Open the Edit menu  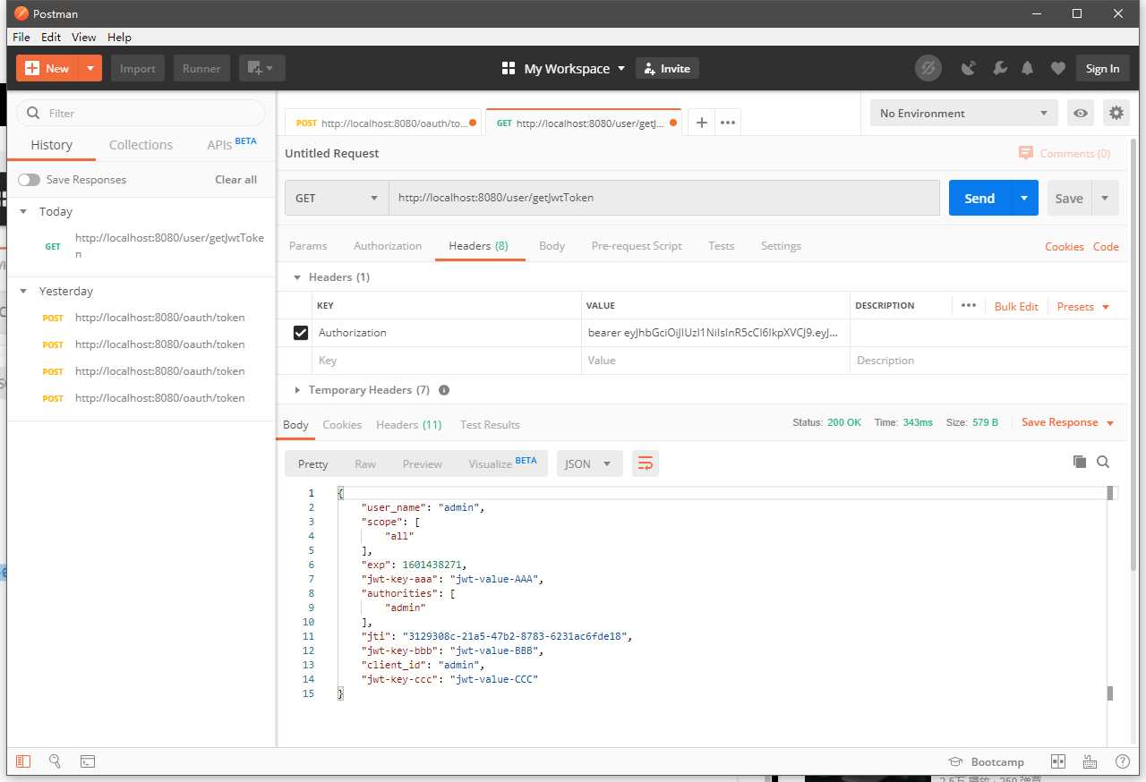pyautogui.click(x=51, y=37)
